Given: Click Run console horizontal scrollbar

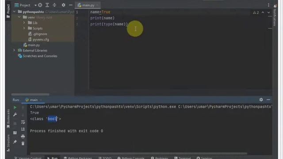Looking at the screenshot, I should point(138,153).
